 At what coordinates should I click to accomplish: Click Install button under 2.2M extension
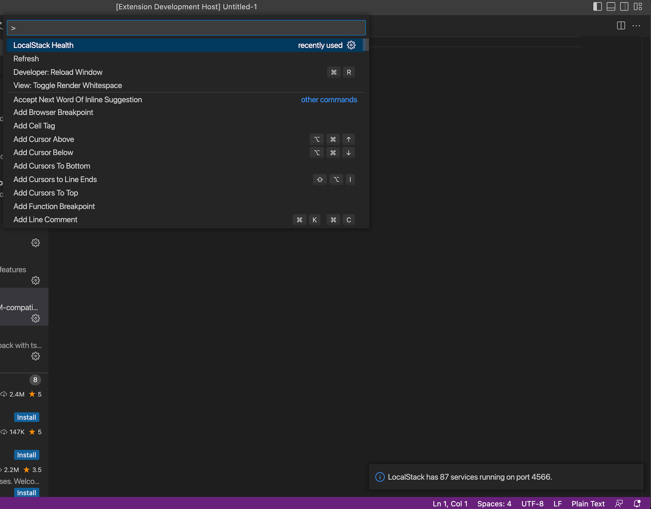(x=27, y=492)
